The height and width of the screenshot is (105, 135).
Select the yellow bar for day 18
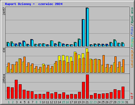click(x=75, y=62)
